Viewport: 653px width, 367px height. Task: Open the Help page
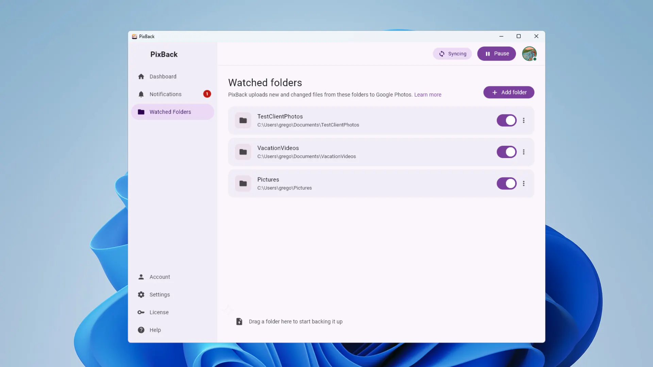[x=172, y=330]
